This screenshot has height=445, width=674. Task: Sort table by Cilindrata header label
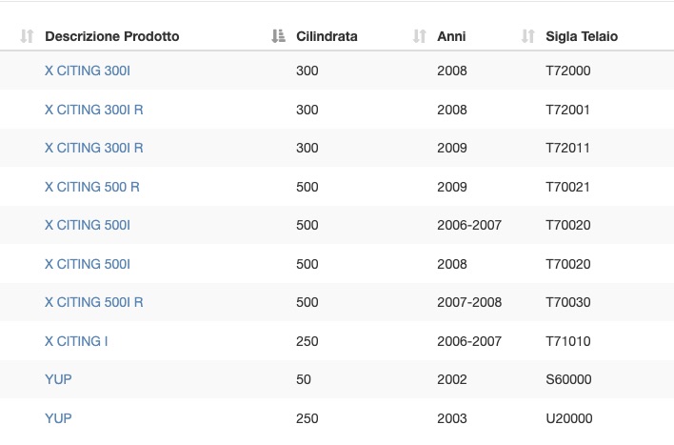pyautogui.click(x=327, y=36)
